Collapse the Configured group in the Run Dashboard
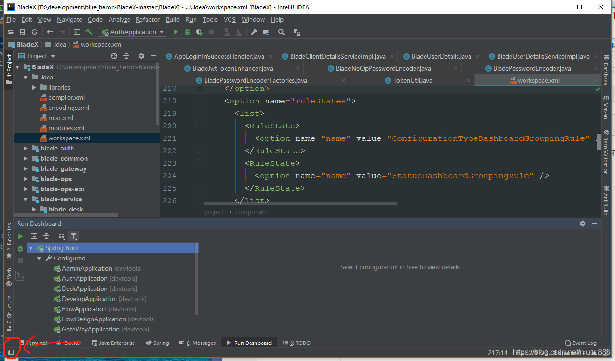The height and width of the screenshot is (361, 615). [39, 259]
